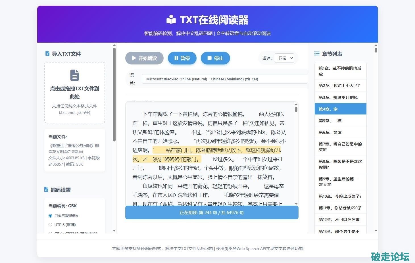The height and width of the screenshot is (263, 415).
Task: Open the Microsoft Xiaoxiao voice dropdown
Action: (x=224, y=79)
